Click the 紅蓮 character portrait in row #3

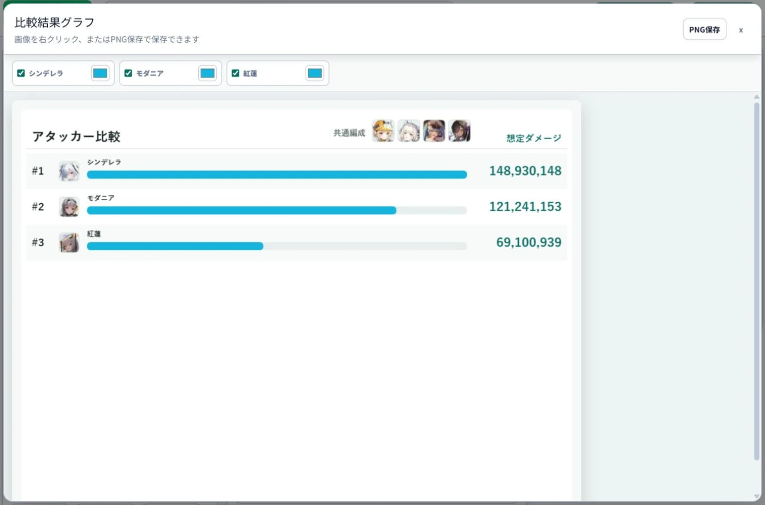69,243
